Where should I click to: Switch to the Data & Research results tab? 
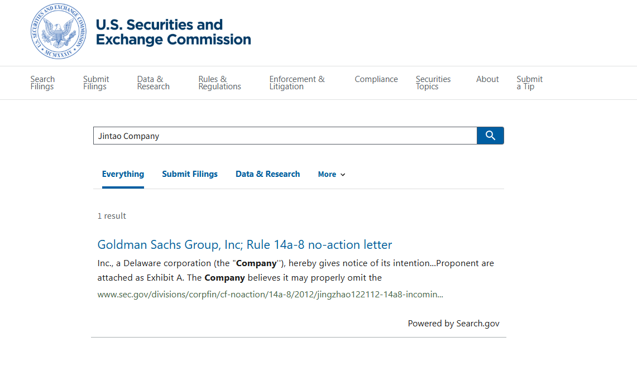tap(267, 174)
